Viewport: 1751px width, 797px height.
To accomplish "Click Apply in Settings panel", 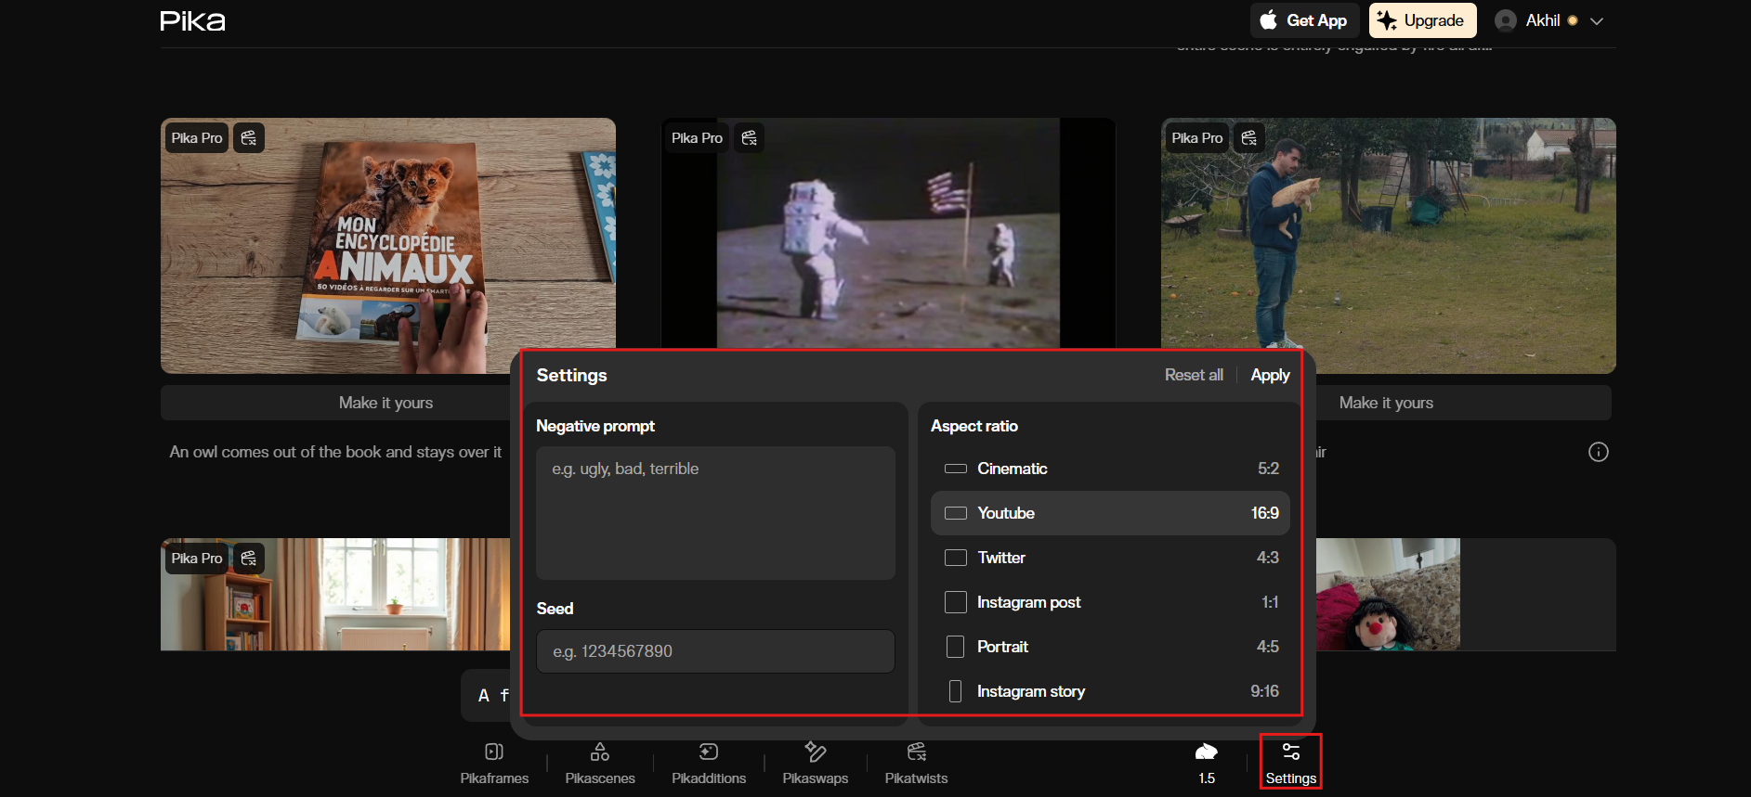I will click(x=1270, y=375).
